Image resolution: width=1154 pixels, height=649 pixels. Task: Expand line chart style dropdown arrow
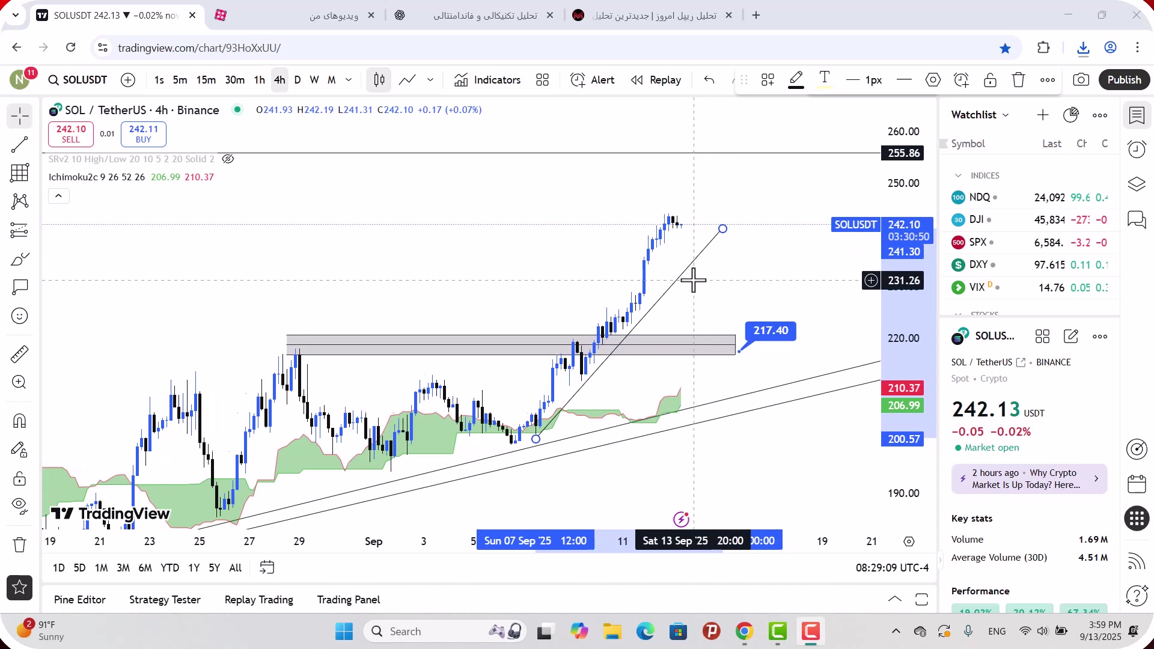[430, 80]
